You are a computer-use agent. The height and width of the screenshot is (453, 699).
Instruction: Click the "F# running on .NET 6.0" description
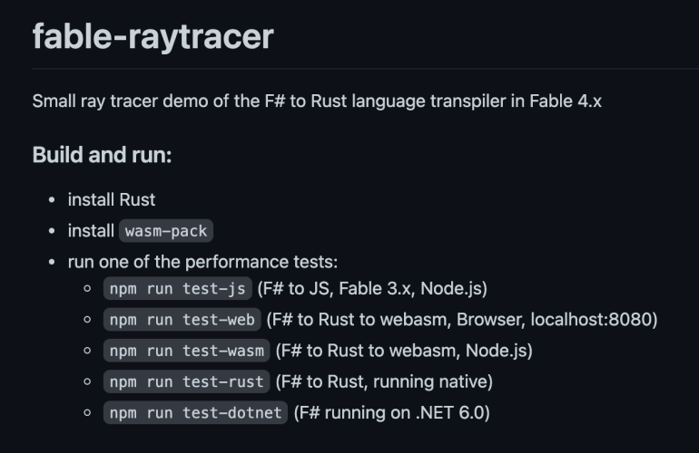tap(391, 412)
